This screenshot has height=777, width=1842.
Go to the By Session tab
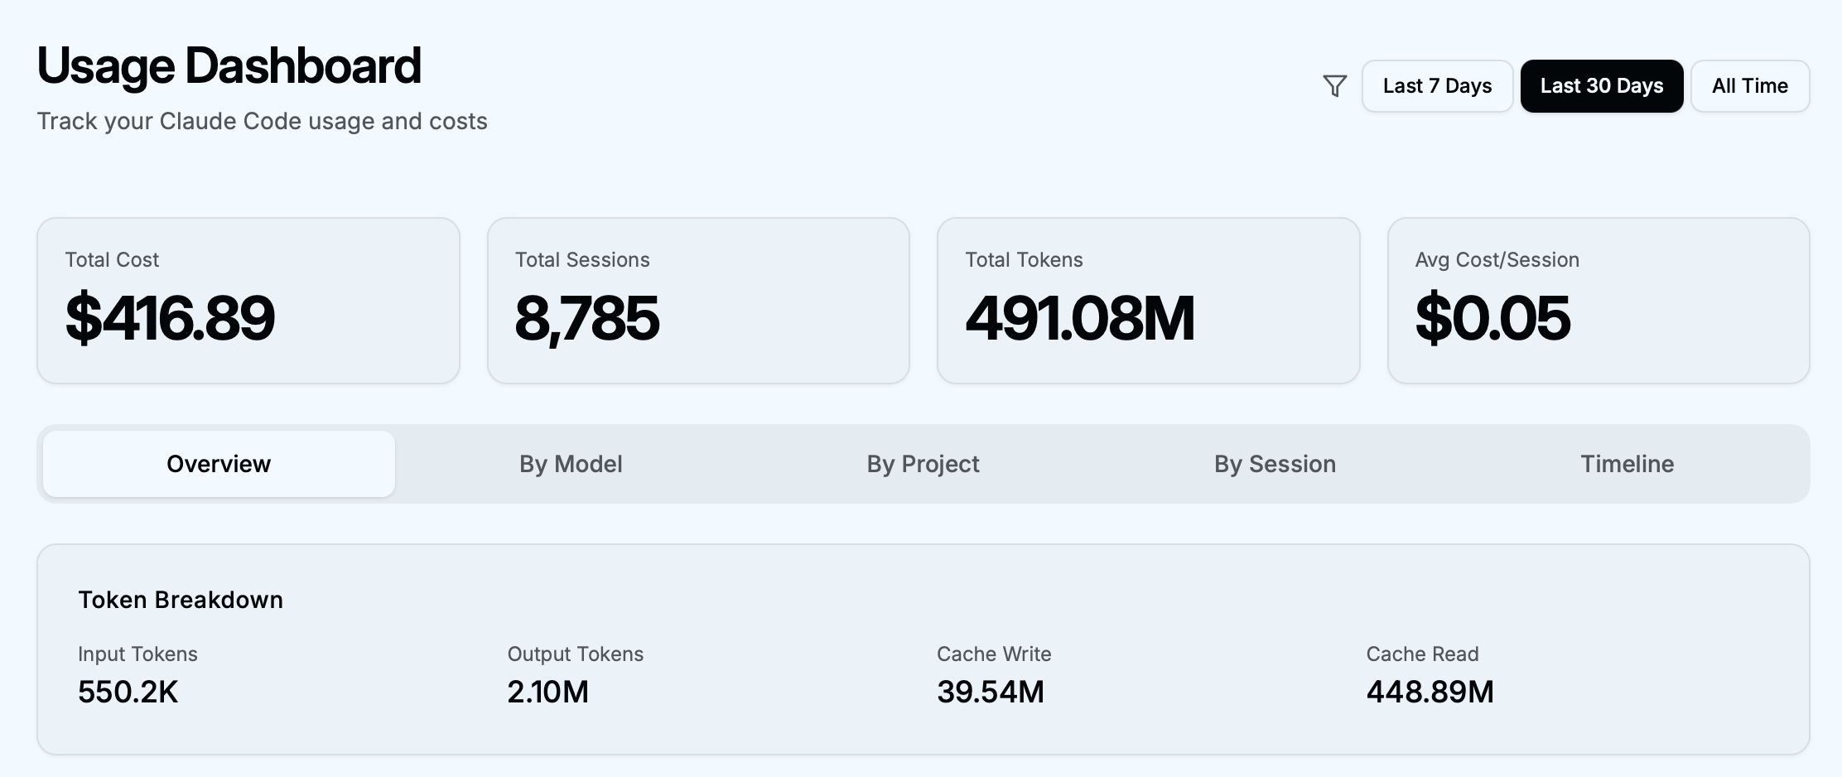pos(1275,464)
